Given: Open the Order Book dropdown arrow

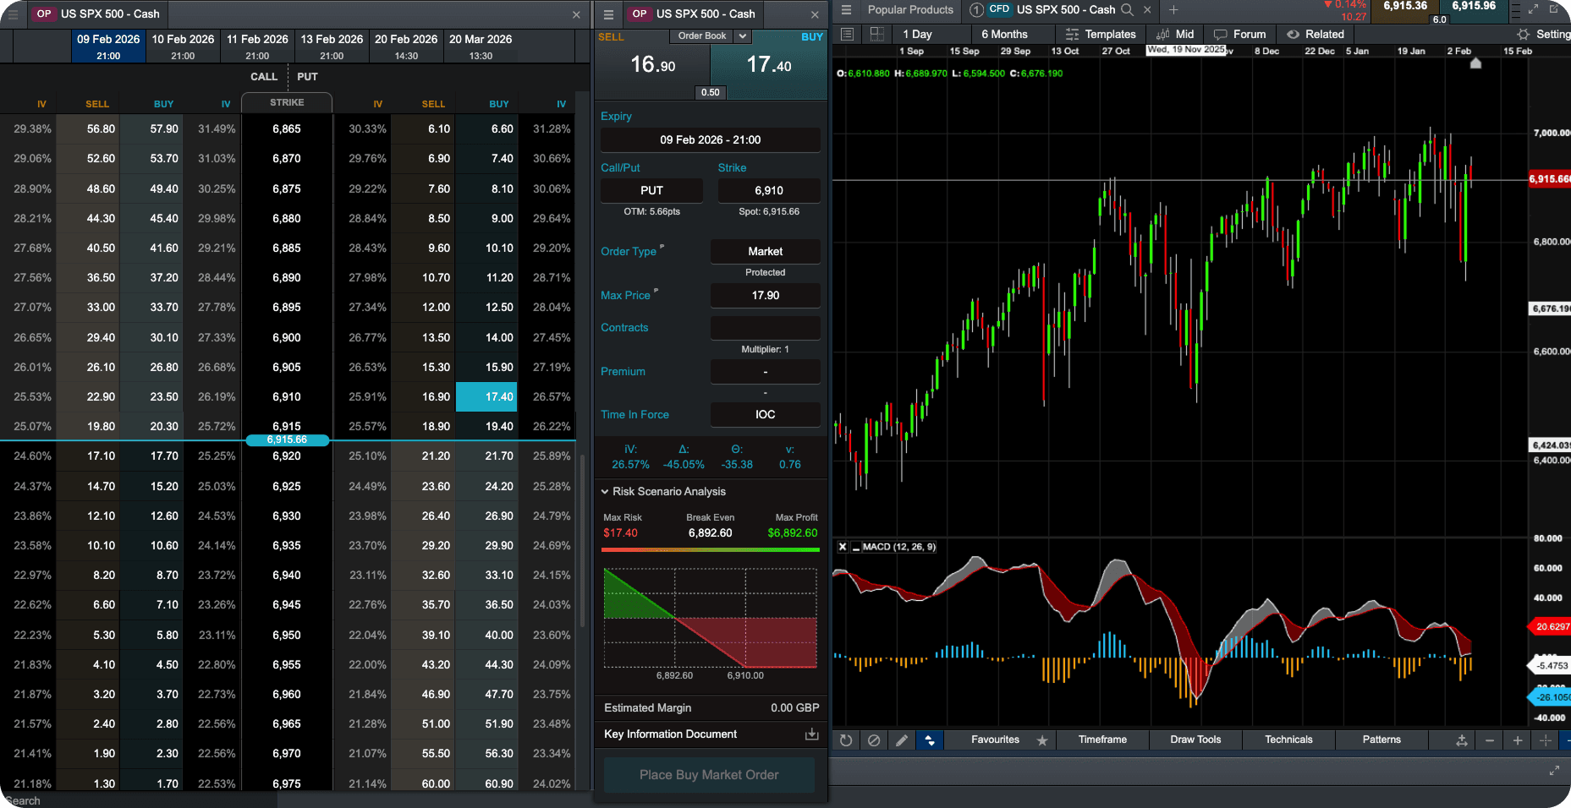Looking at the screenshot, I should tap(742, 36).
